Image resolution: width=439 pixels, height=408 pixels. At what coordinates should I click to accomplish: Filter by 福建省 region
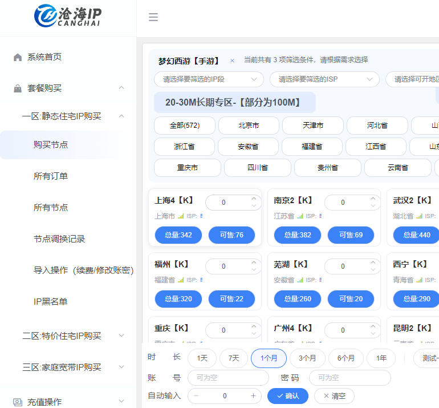pyautogui.click(x=312, y=147)
